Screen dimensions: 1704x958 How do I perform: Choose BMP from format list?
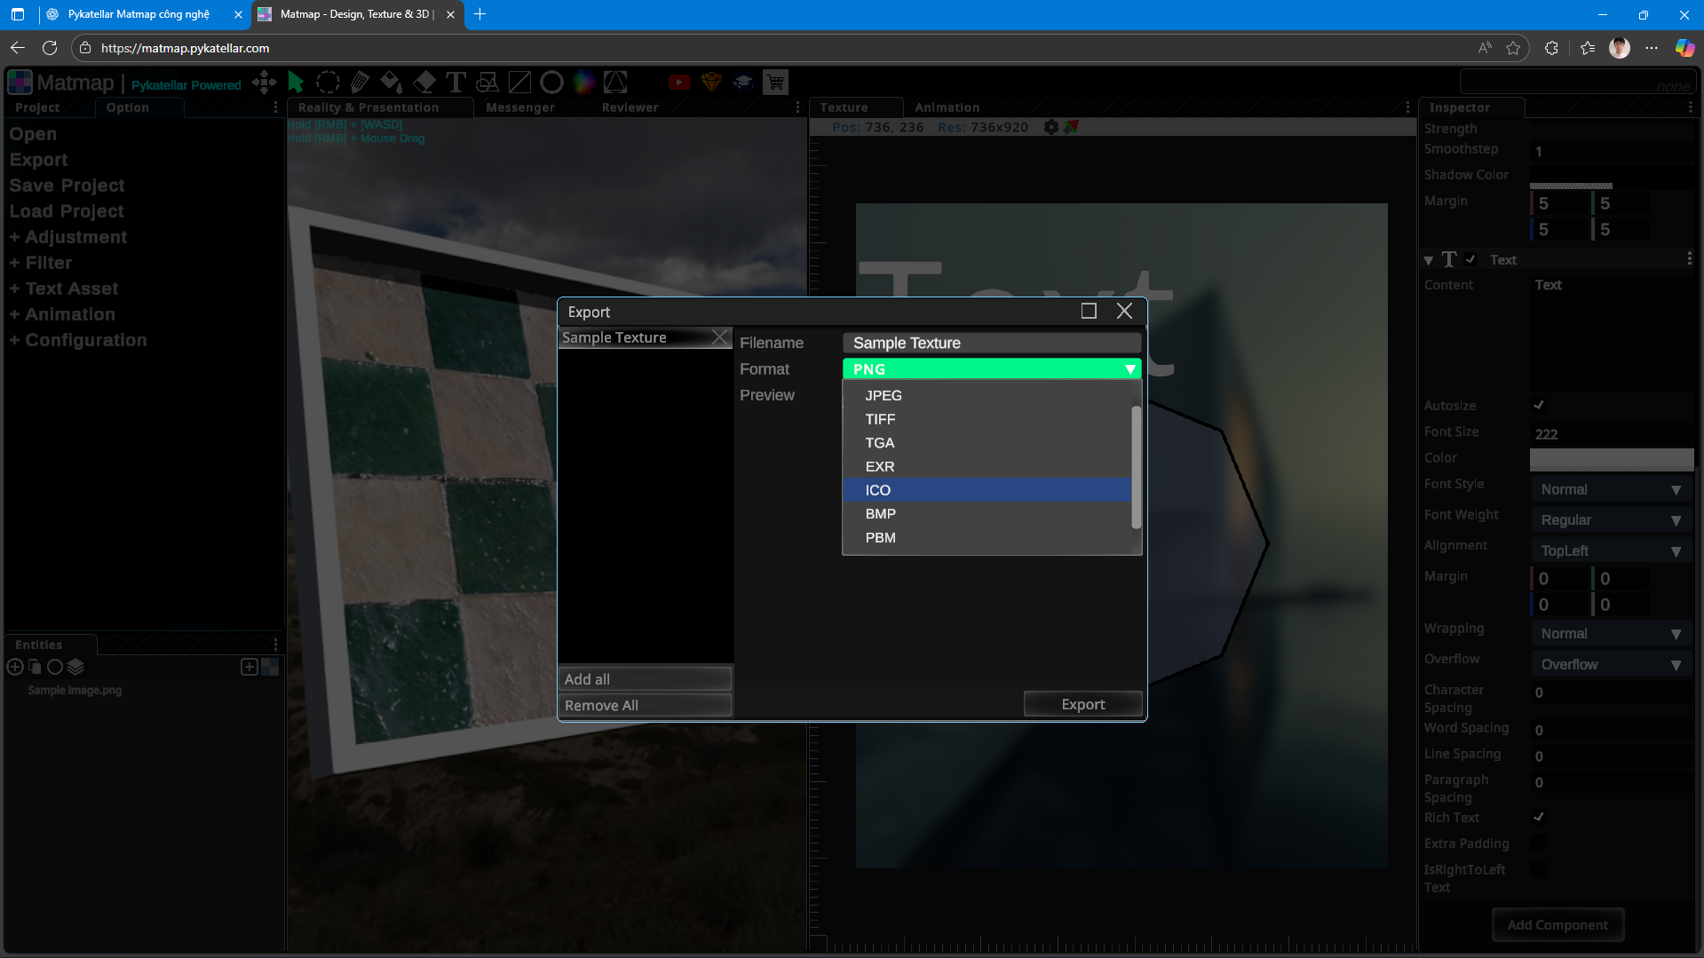987,514
